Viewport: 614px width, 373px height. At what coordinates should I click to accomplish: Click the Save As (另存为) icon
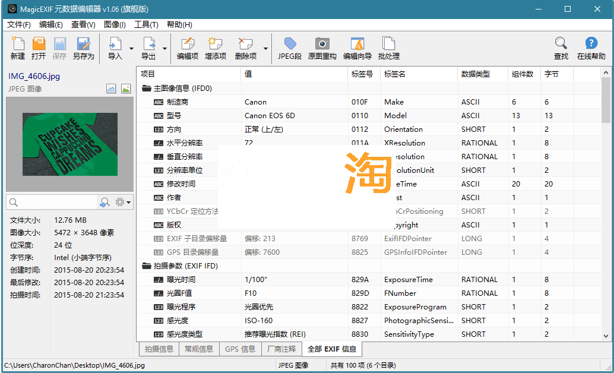[x=83, y=48]
